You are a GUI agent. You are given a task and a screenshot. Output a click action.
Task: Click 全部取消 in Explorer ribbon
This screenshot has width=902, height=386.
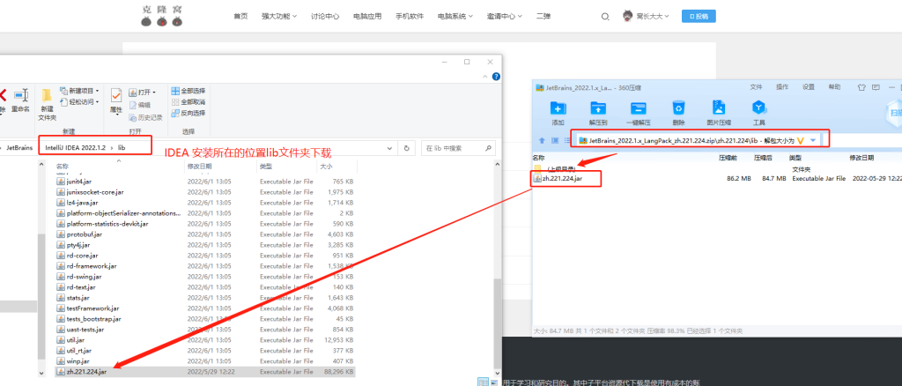tap(189, 102)
